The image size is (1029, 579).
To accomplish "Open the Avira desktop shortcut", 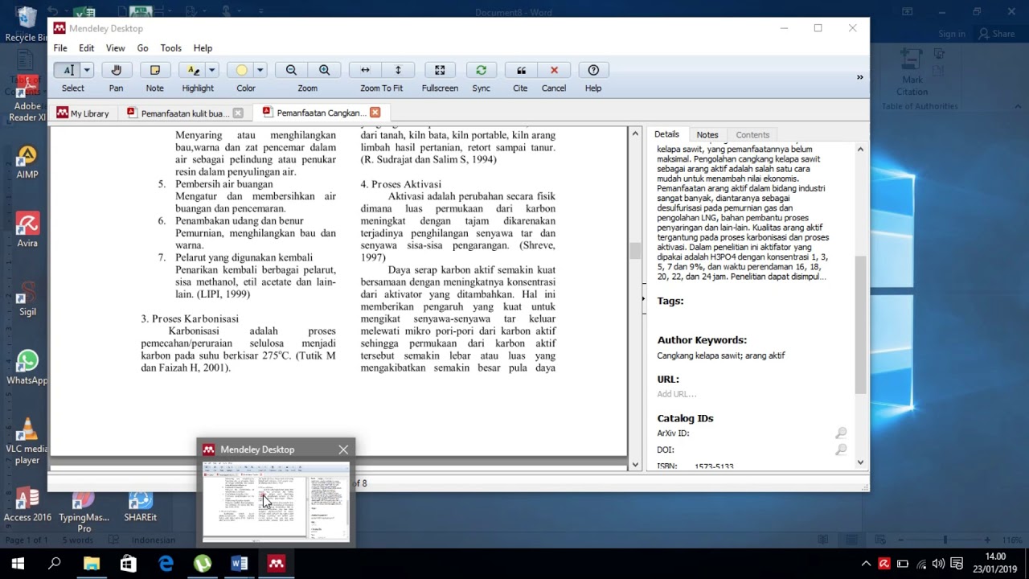I will 27,230.
